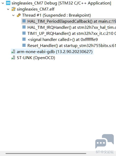
Task: Click the Thread #1 gear icon
Action: tap(19, 15)
